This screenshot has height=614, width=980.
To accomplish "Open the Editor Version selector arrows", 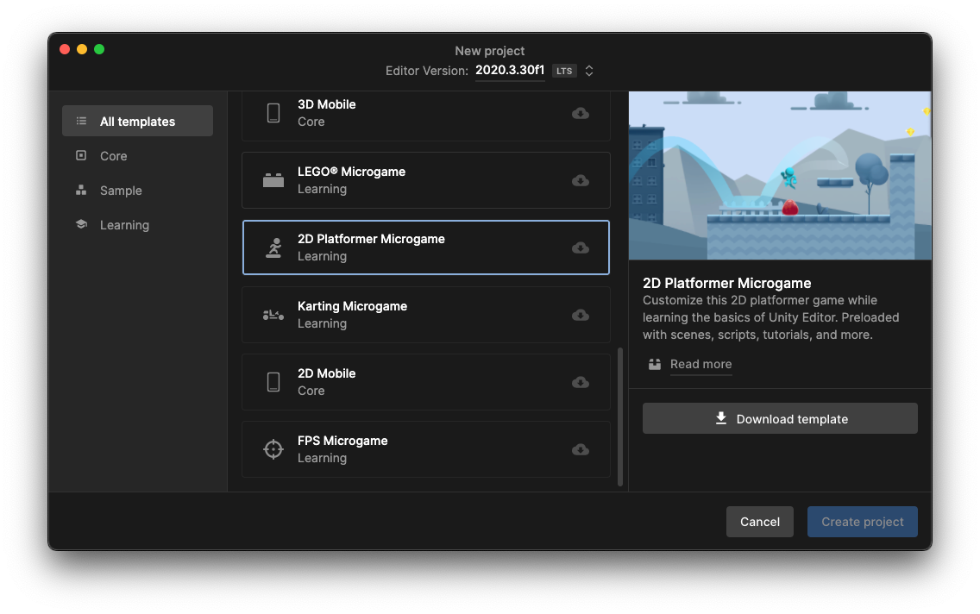I will pyautogui.click(x=588, y=71).
